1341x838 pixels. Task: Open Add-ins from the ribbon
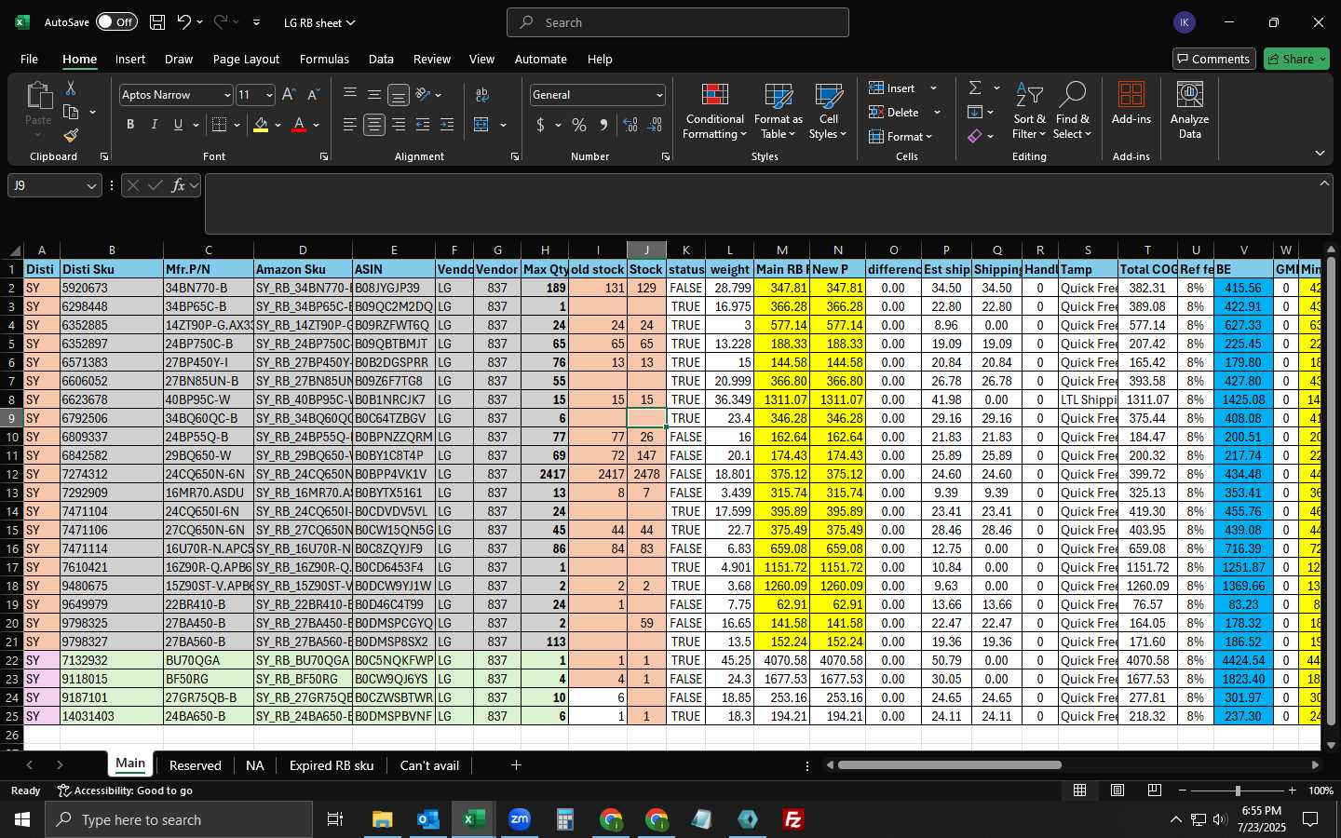coord(1131,103)
